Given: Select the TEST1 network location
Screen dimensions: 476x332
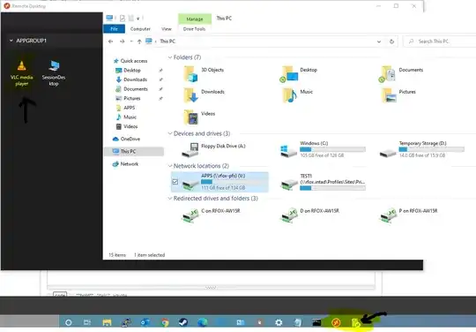Looking at the screenshot, I should 323,182.
